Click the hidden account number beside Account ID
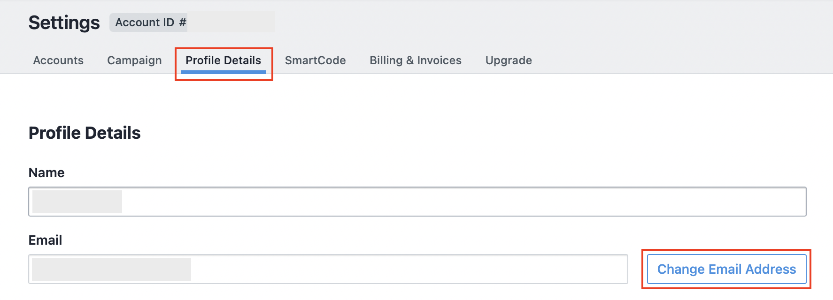Viewport: 833px width, 300px height. [231, 22]
